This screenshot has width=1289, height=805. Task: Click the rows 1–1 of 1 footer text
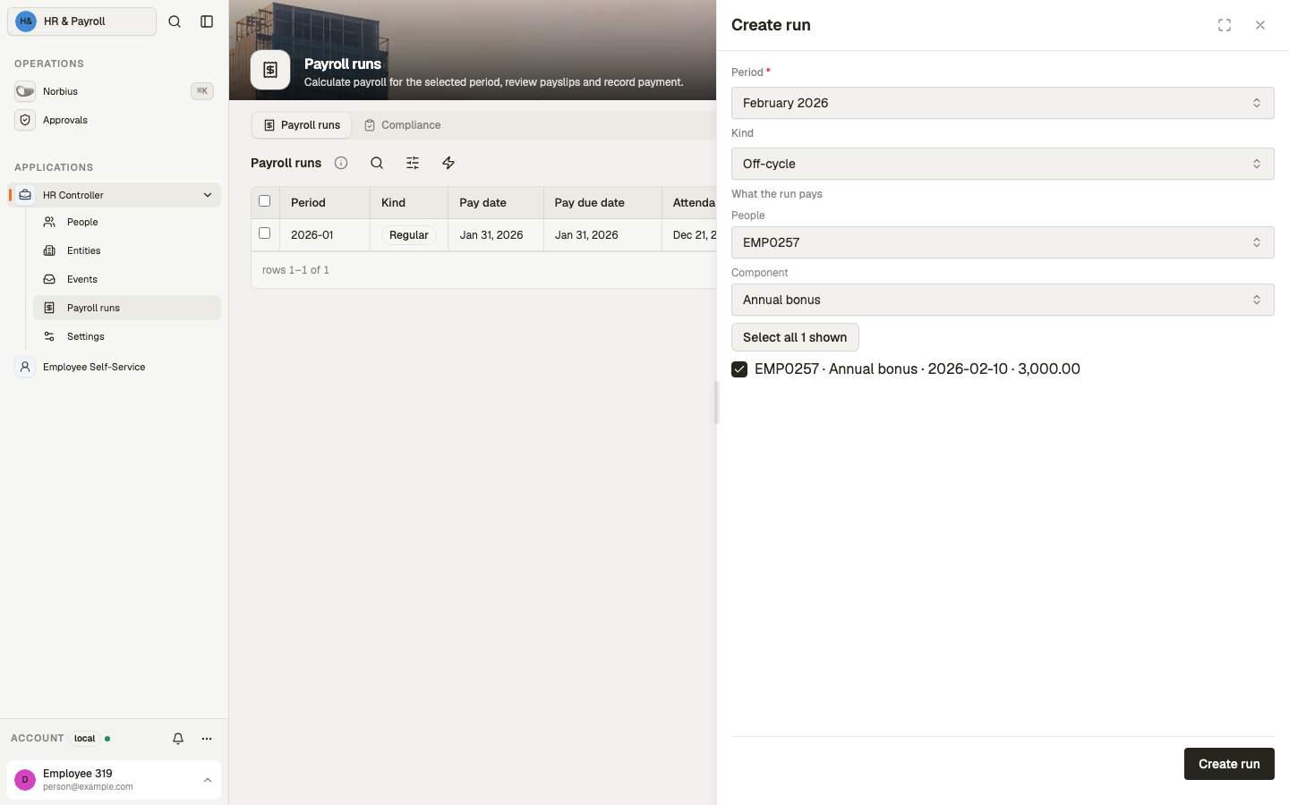click(x=295, y=270)
